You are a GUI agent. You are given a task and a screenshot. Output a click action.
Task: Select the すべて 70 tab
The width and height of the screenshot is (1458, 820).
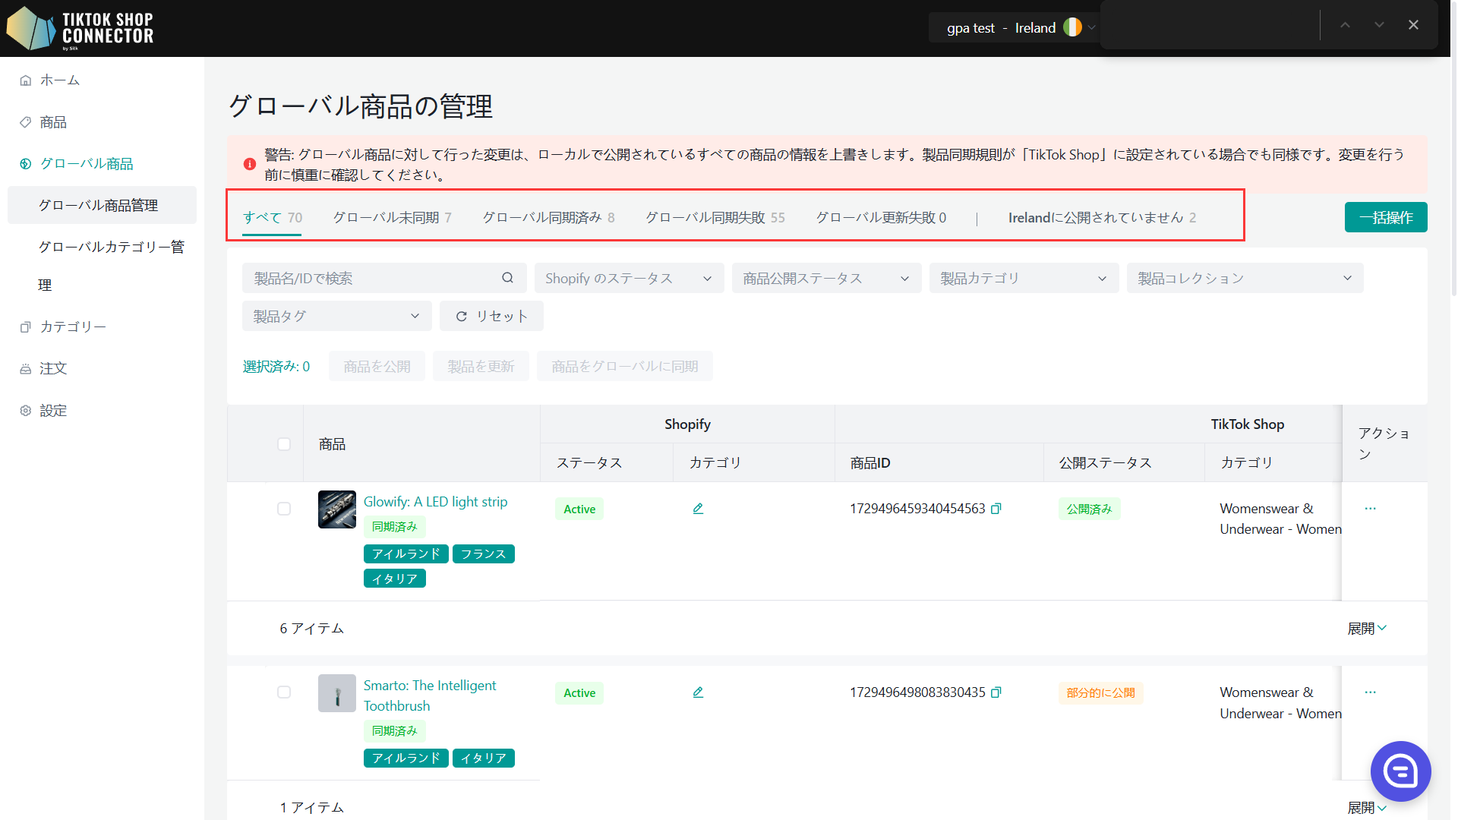coord(273,218)
